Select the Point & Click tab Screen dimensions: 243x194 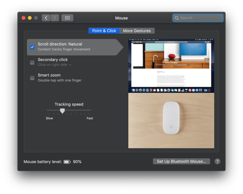(x=104, y=31)
